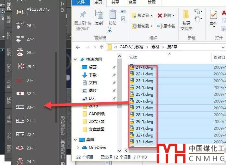The width and height of the screenshot is (226, 165).
Task: Switch to the Manage ribbon tab
Action: tap(152, 2)
